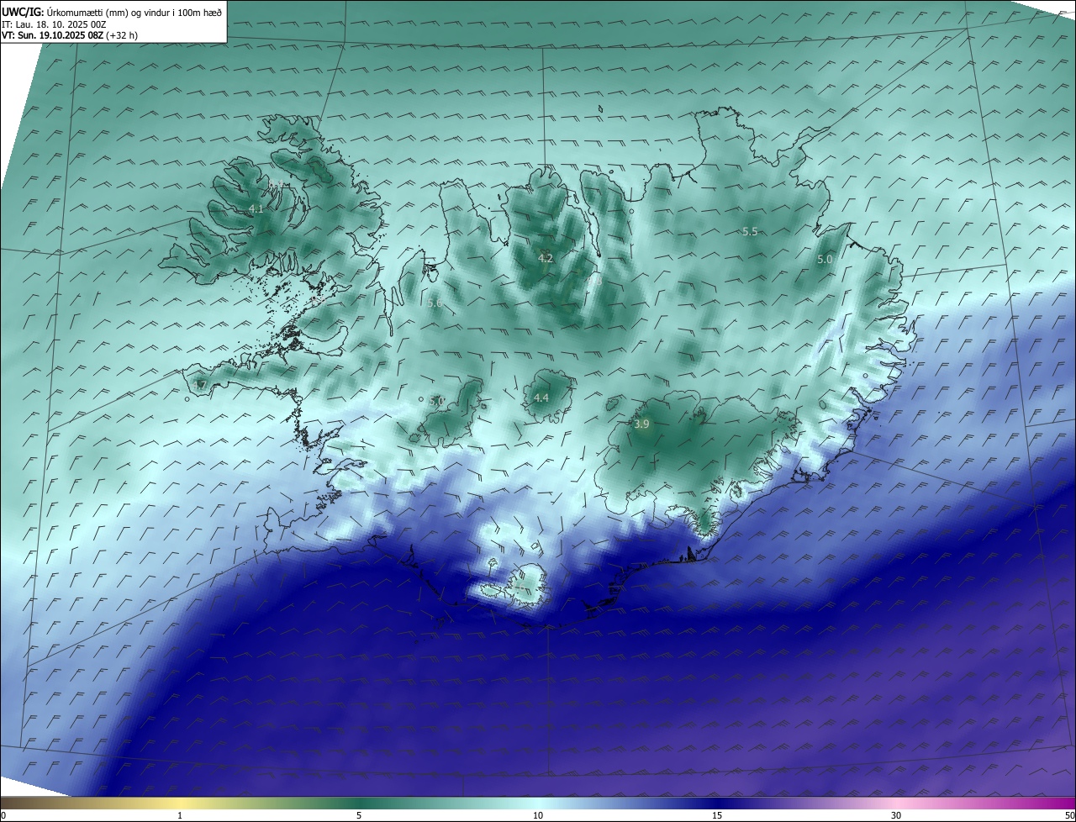The height and width of the screenshot is (822, 1076).
Task: Click the colorbar tick label '1'
Action: pos(180,815)
